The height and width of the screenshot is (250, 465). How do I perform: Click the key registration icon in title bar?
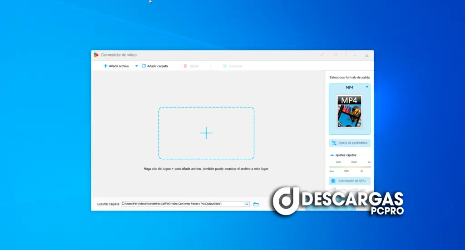(x=322, y=55)
